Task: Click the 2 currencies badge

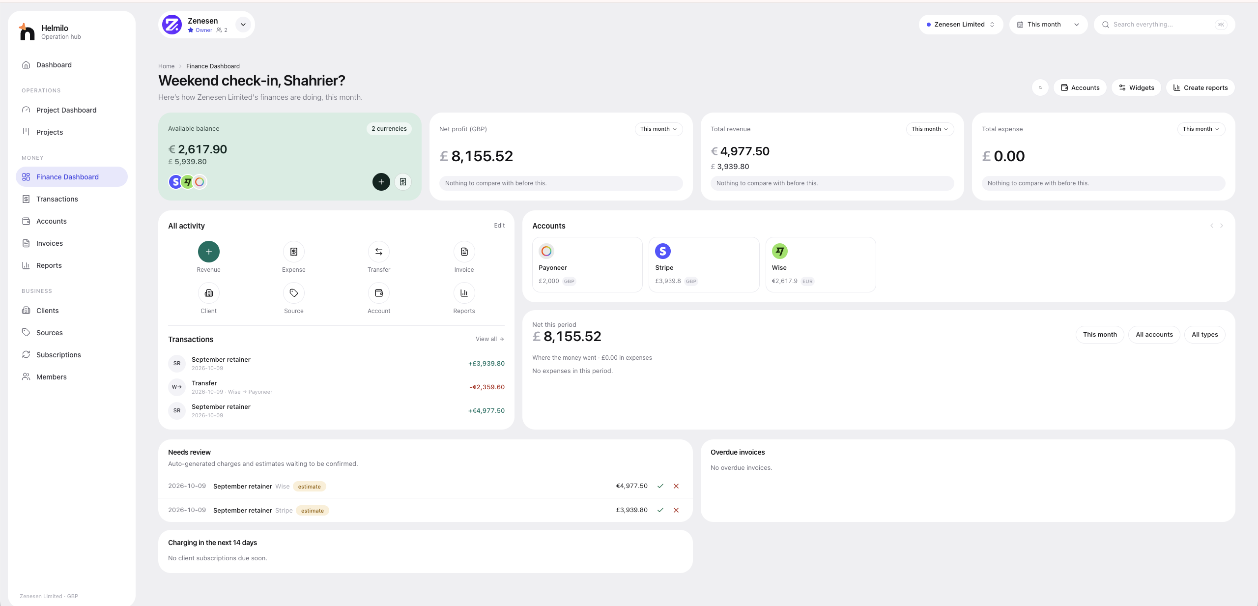Action: [389, 129]
